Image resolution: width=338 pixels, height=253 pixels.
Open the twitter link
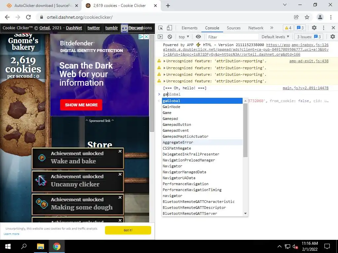93,28
